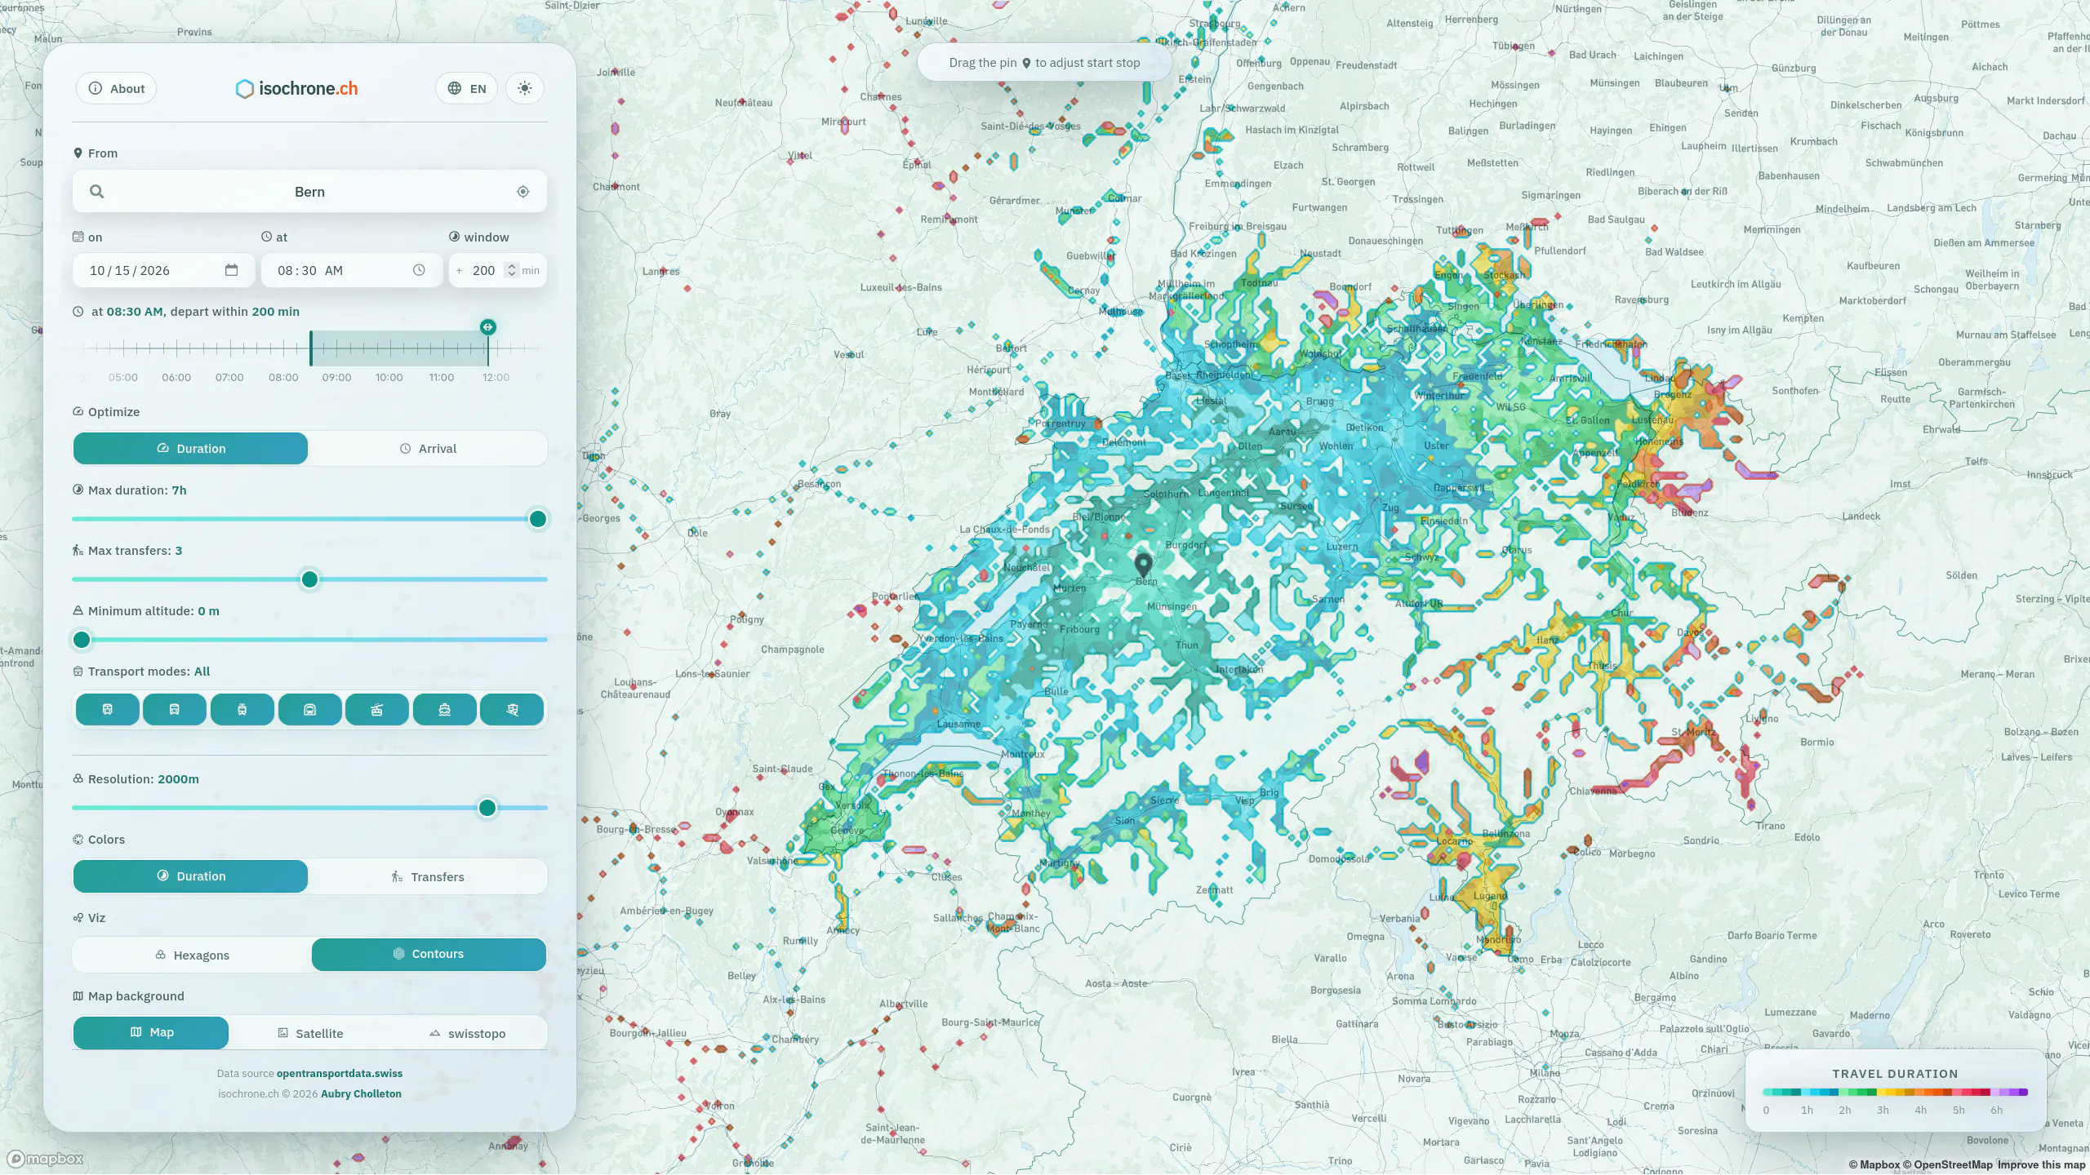Image resolution: width=2090 pixels, height=1175 pixels.
Task: Click the locate-me icon in the From field
Action: click(x=523, y=192)
